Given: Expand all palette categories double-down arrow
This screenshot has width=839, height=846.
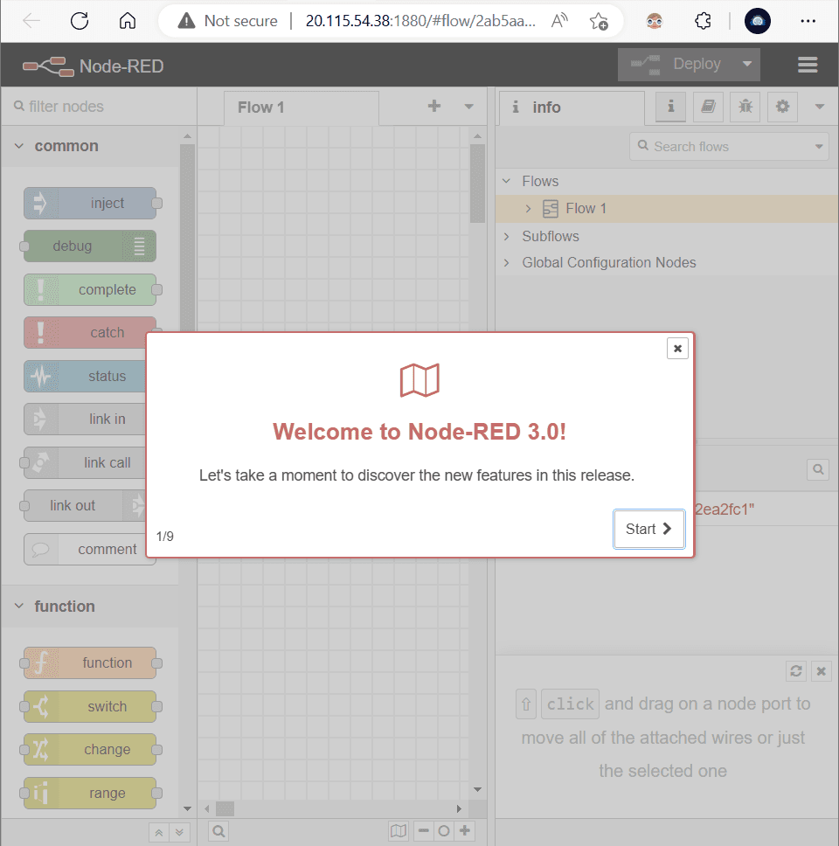Looking at the screenshot, I should click(x=180, y=833).
